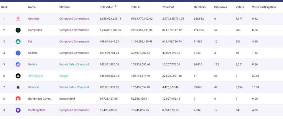Sort by the USD Value column header

(106, 7)
